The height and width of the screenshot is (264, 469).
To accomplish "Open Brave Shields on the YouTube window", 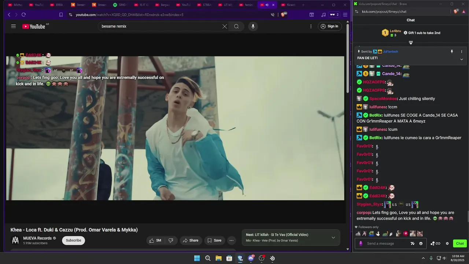I will [x=283, y=15].
